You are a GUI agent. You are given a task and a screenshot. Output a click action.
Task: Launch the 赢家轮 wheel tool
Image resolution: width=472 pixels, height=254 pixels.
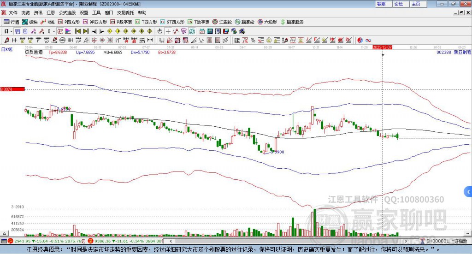(244, 22)
